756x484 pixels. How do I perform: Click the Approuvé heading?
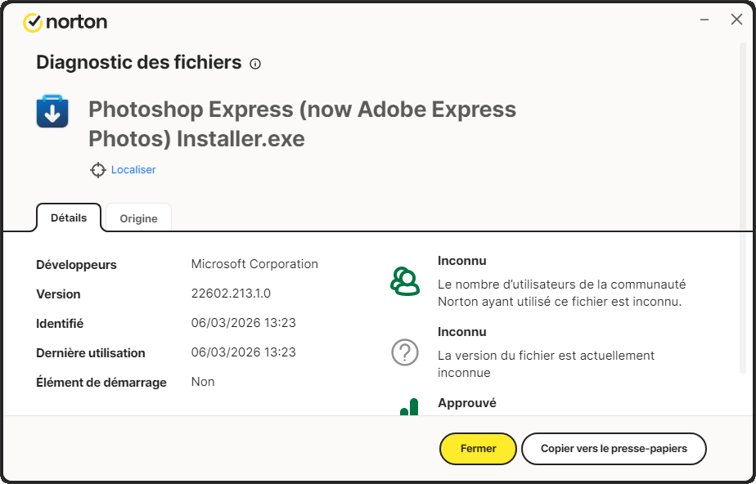coord(466,402)
